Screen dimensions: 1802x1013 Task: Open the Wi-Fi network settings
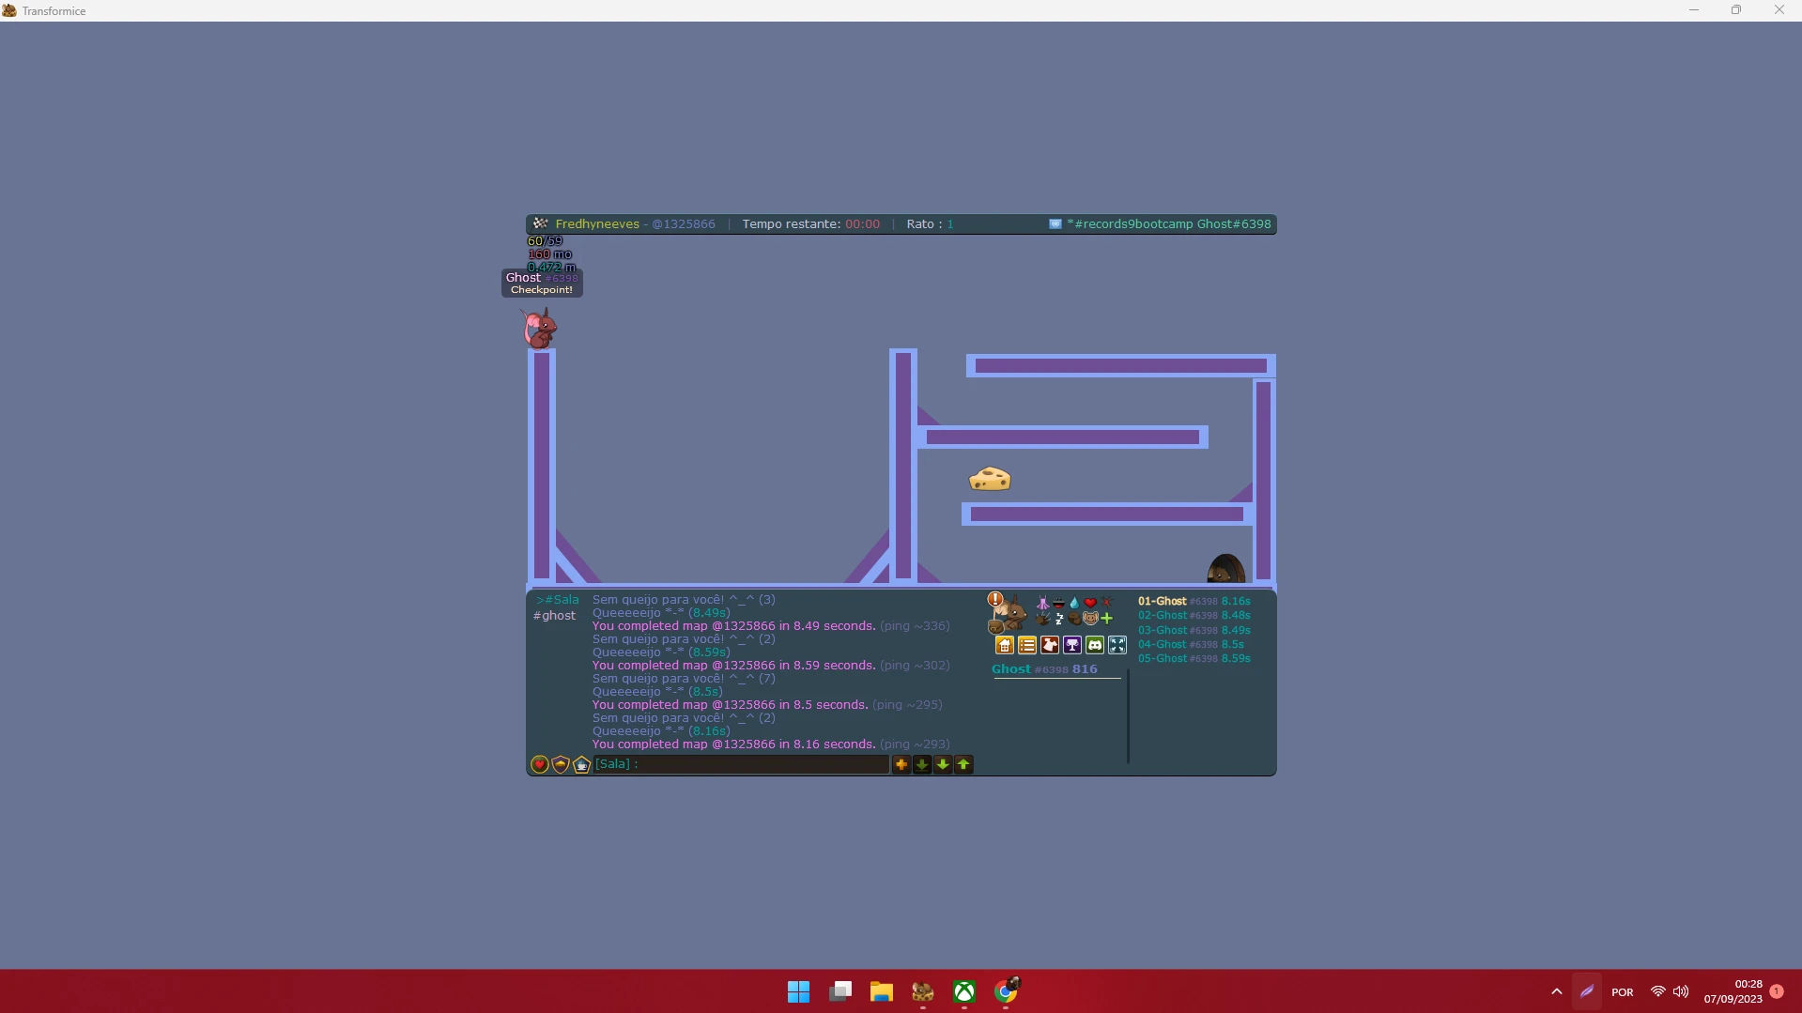pyautogui.click(x=1658, y=991)
